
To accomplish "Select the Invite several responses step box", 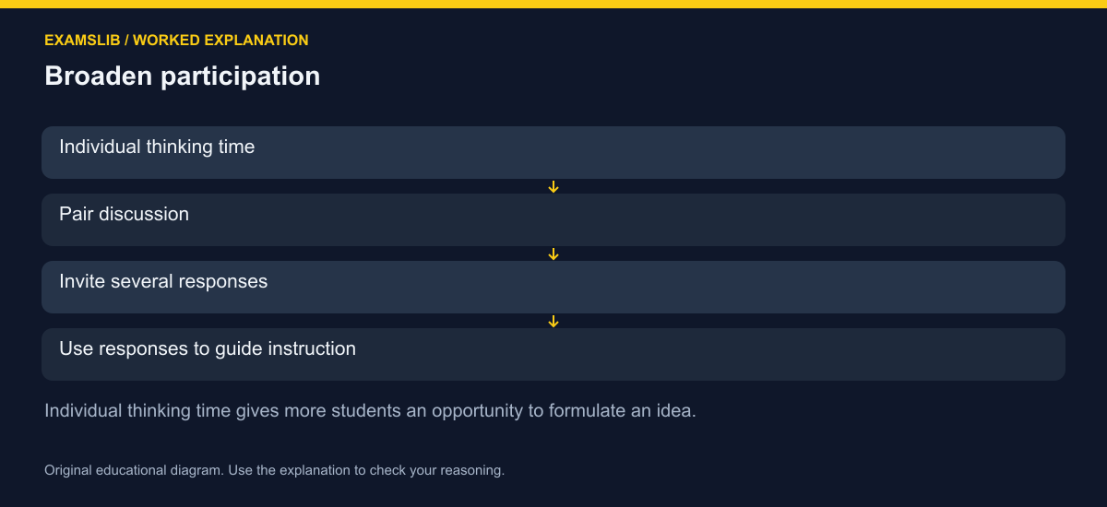I will pos(553,287).
